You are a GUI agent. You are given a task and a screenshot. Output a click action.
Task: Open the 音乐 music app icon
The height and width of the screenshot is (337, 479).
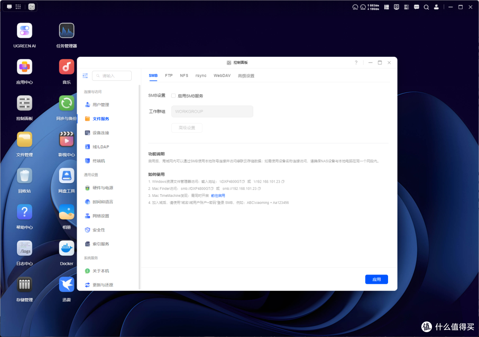point(67,67)
